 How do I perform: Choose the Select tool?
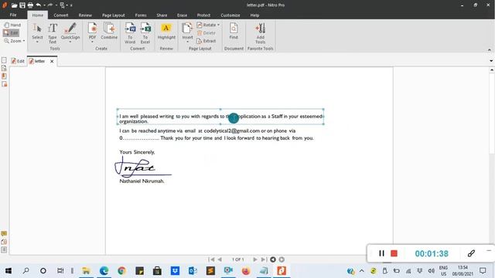pyautogui.click(x=37, y=32)
